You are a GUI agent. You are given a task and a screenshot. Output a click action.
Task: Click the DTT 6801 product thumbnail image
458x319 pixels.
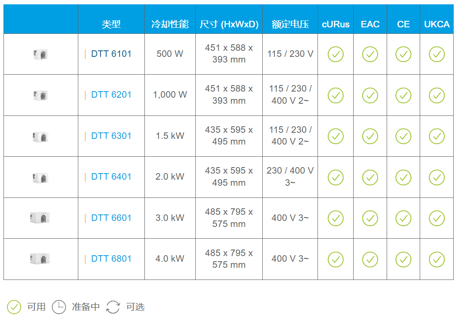(40, 259)
